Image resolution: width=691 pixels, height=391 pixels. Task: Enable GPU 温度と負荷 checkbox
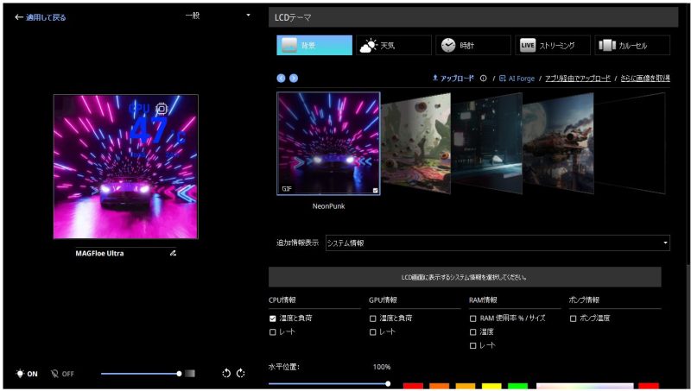click(x=373, y=318)
